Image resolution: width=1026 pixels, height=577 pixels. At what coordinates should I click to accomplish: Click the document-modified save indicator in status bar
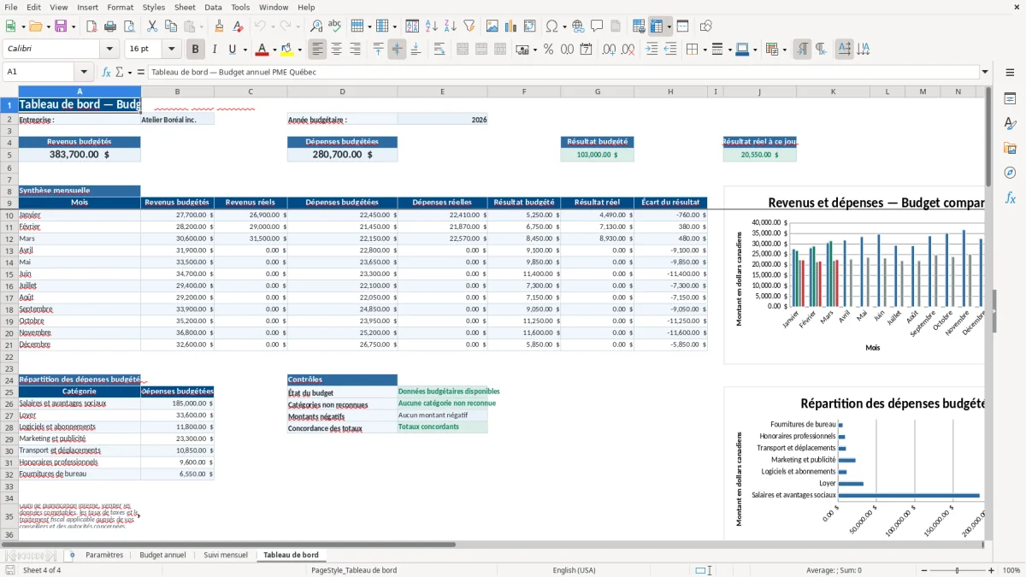(x=9, y=570)
